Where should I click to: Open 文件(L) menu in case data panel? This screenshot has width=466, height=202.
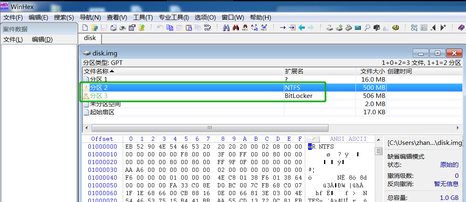[x=13, y=40]
